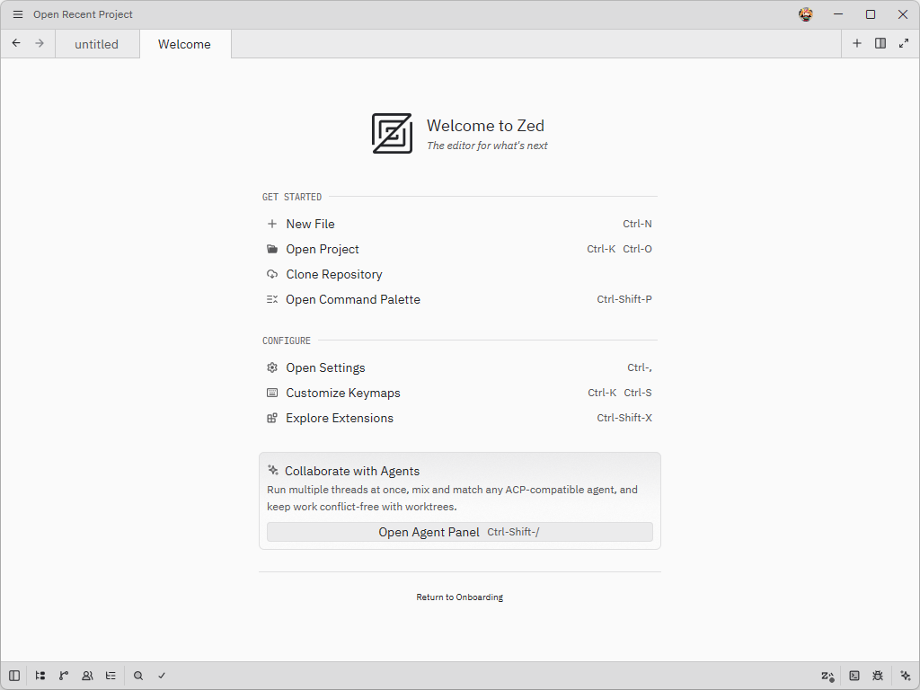The height and width of the screenshot is (690, 920).
Task: Open project search magnifier icon
Action: click(x=138, y=676)
